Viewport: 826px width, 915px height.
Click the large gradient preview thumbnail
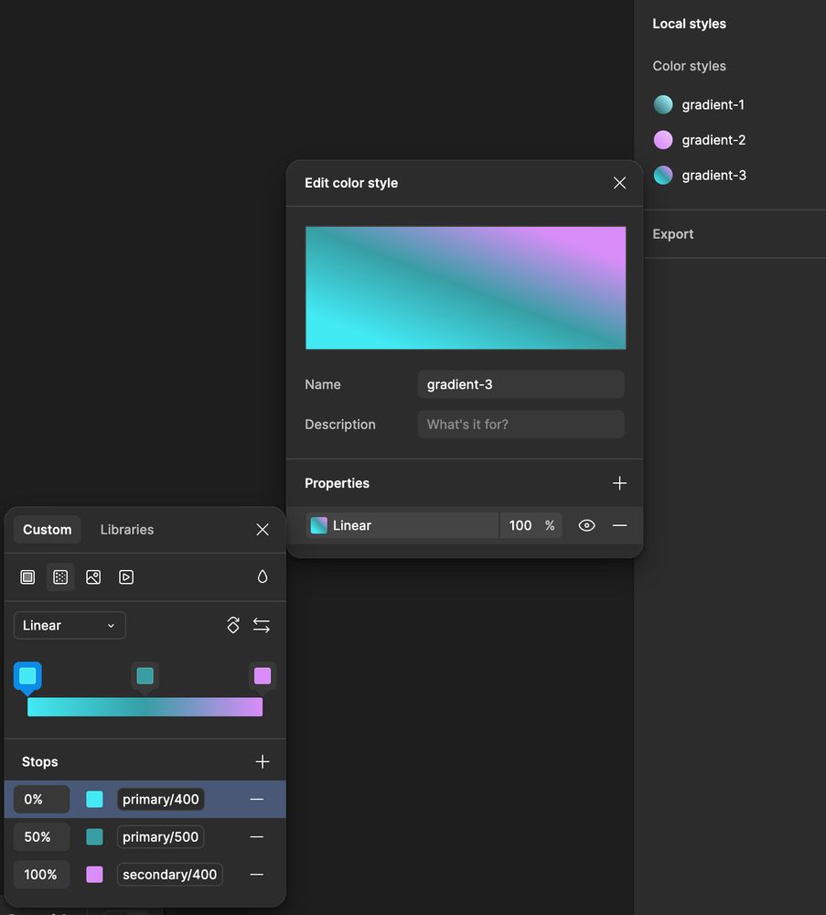pyautogui.click(x=466, y=288)
